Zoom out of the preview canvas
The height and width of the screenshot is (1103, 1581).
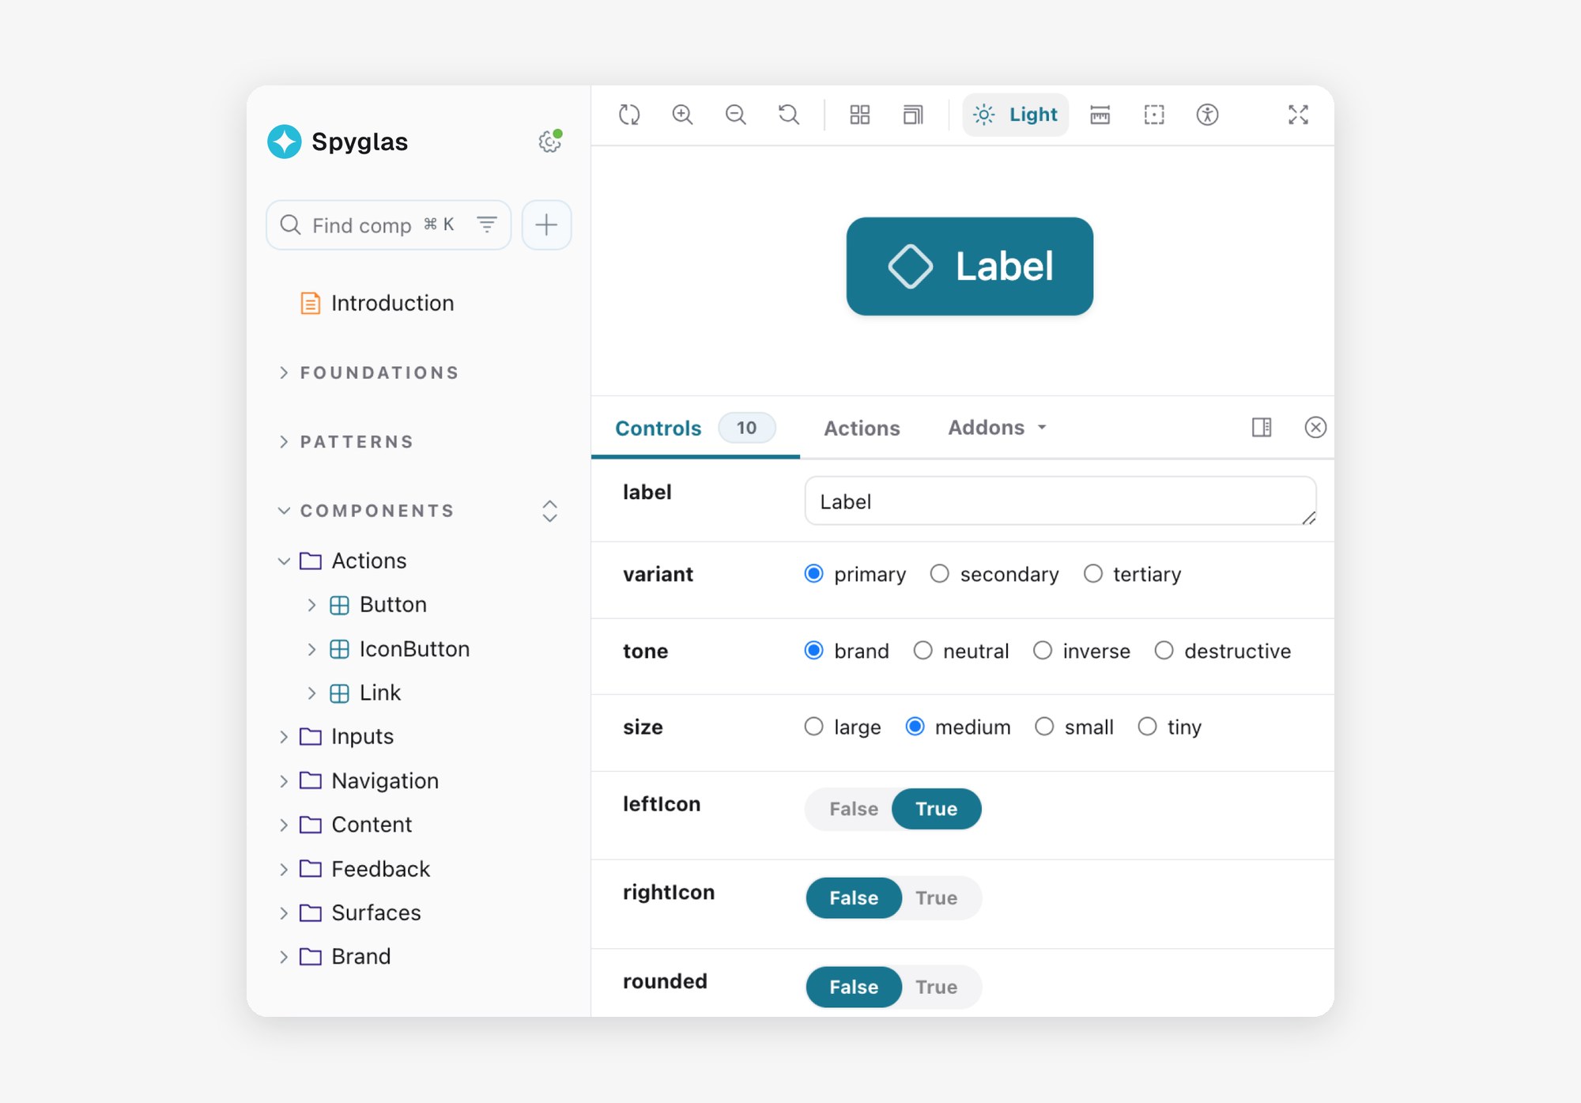(736, 115)
